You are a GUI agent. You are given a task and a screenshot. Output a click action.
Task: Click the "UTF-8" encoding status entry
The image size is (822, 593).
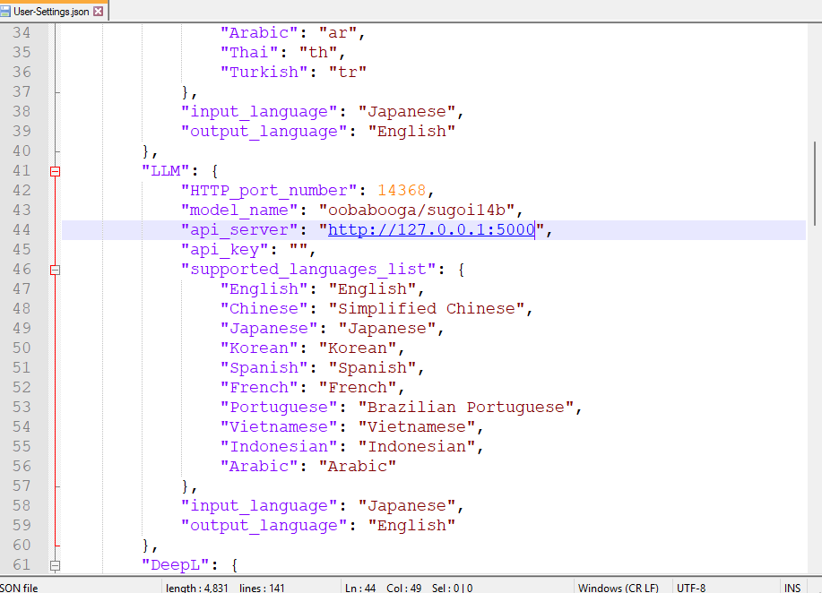[x=691, y=588]
